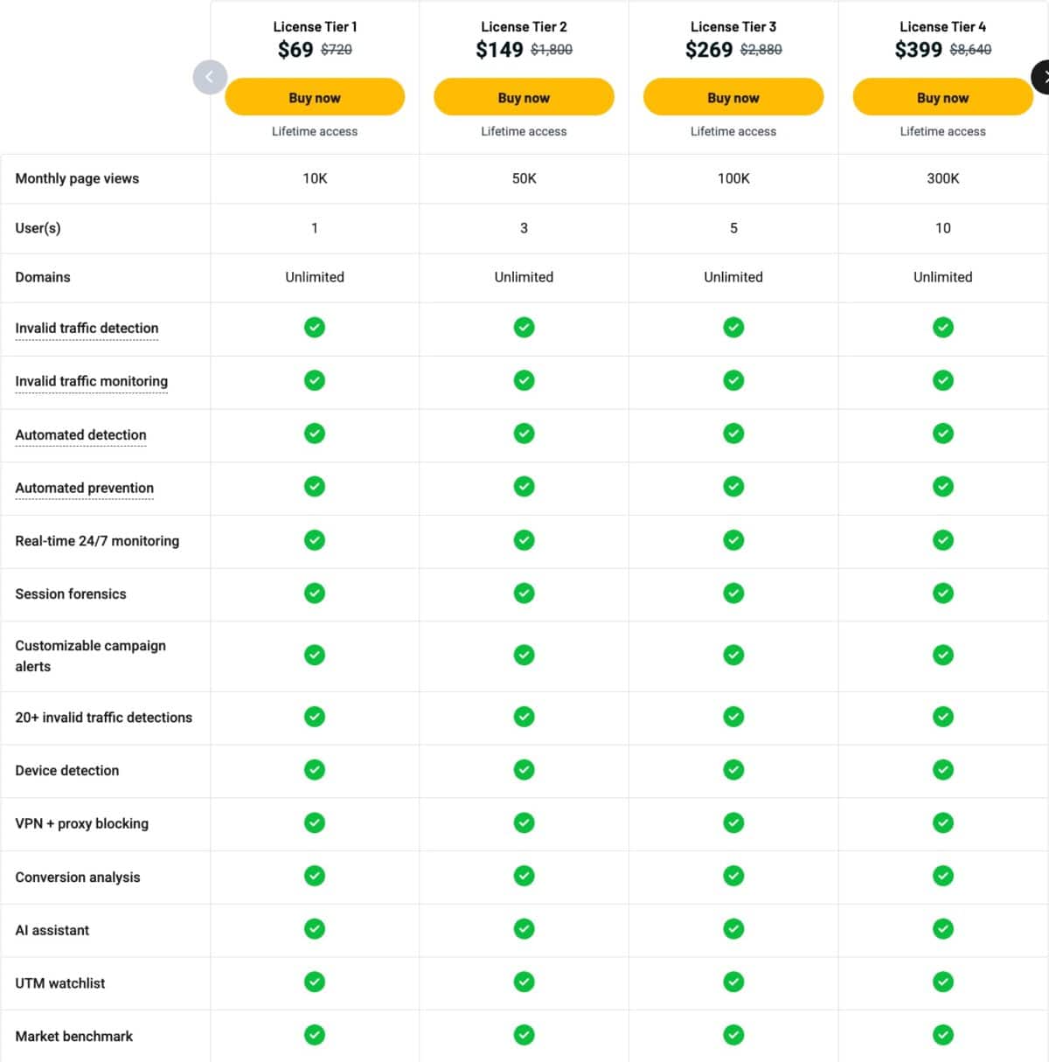Buy License Tier 1 for $69
The height and width of the screenshot is (1062, 1049).
(x=315, y=97)
